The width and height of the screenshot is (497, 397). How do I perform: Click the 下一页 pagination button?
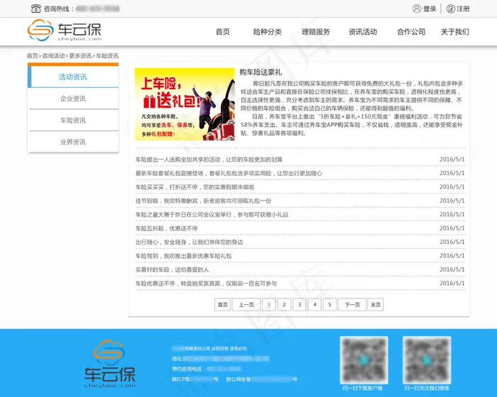[351, 305]
